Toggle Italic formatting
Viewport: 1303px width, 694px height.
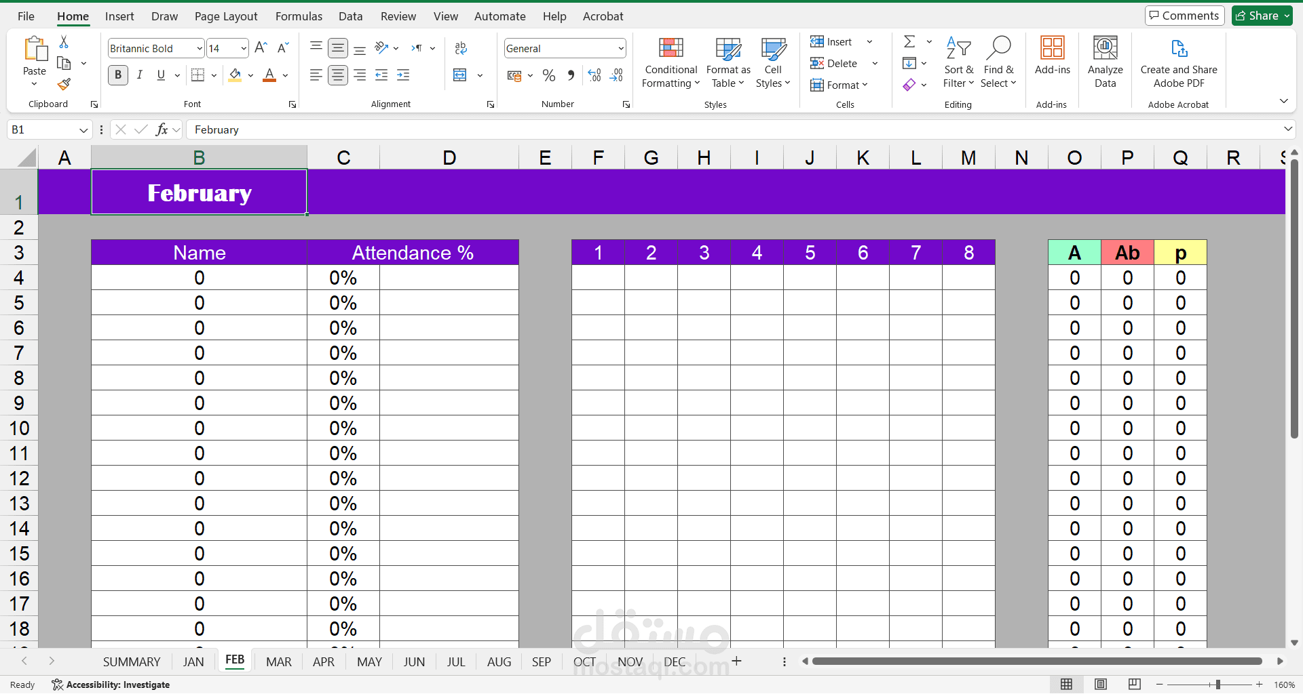click(139, 75)
